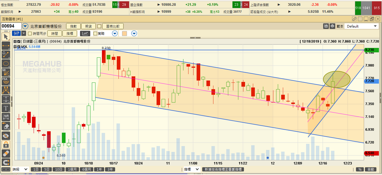This screenshot has width=382, height=175.
Task: Select the arrow pointer tool
Action: [x=6, y=36]
